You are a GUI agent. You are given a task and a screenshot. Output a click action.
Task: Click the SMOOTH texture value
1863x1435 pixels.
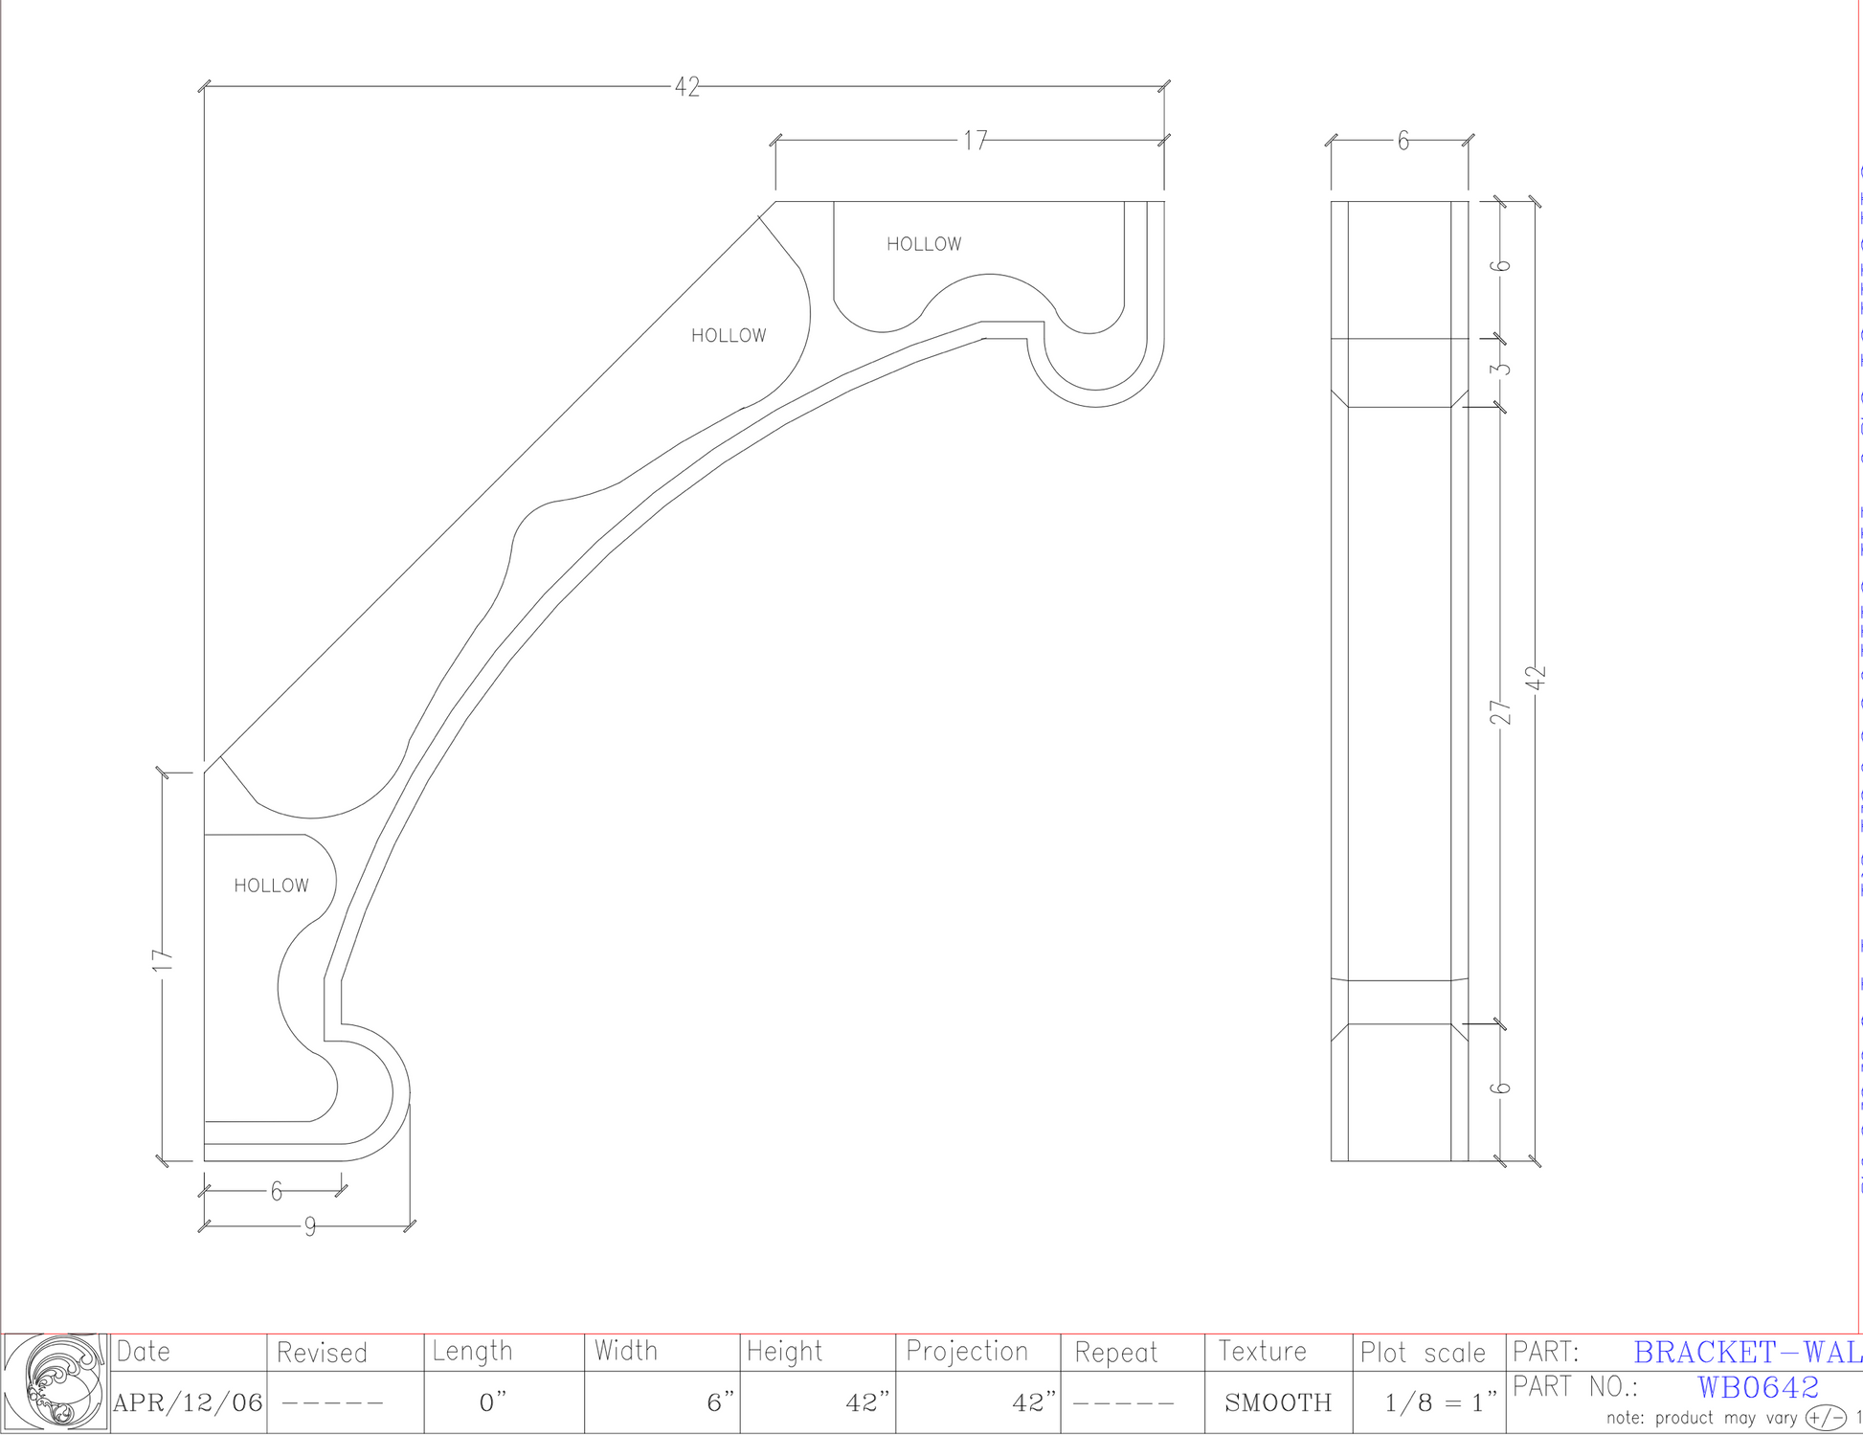(x=1278, y=1403)
